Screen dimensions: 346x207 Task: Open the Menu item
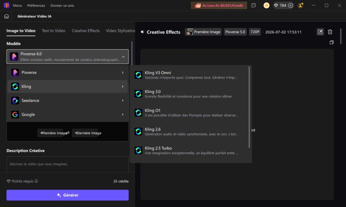click(x=18, y=5)
